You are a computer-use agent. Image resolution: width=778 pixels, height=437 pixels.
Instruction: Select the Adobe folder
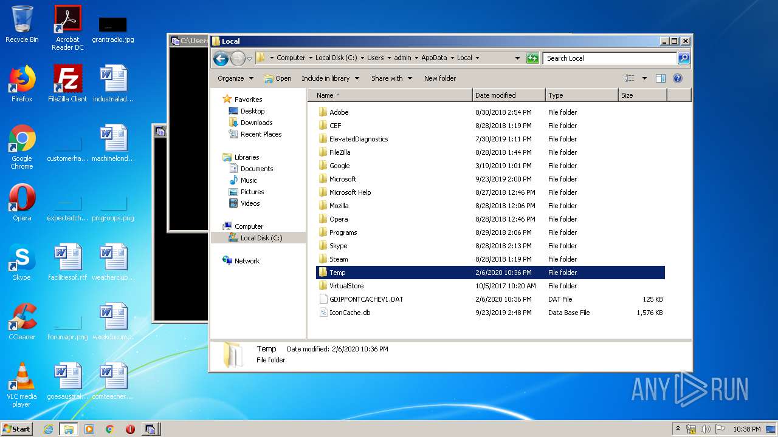[339, 112]
